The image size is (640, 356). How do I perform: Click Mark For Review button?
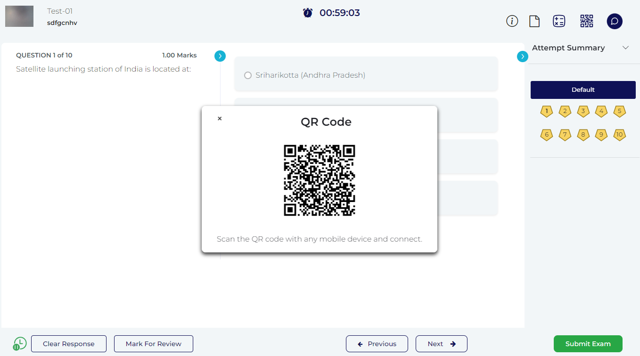(x=154, y=344)
